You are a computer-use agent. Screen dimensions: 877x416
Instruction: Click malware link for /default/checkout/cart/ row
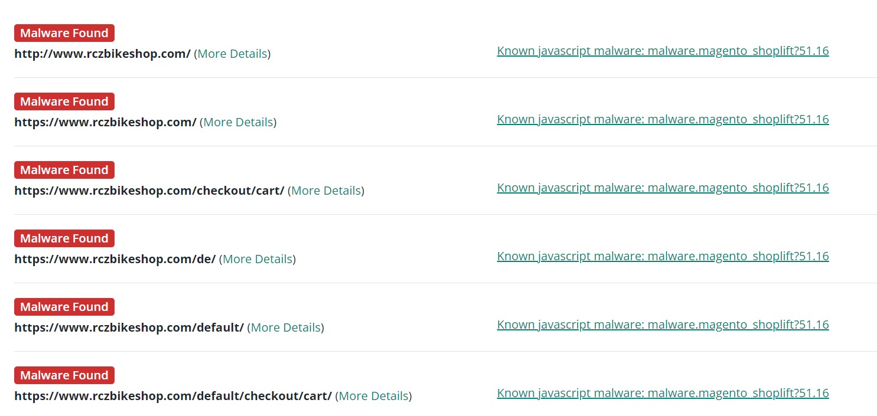[663, 393]
